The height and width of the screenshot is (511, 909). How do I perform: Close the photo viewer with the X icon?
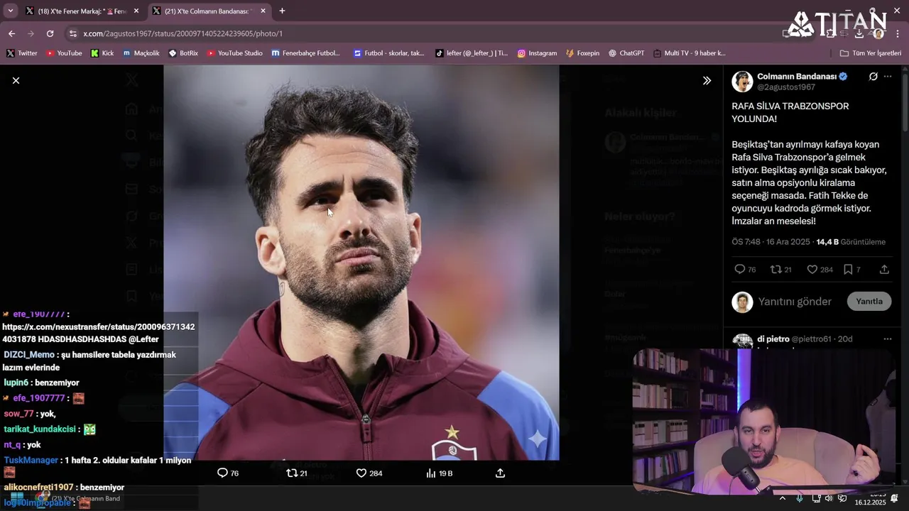16,80
